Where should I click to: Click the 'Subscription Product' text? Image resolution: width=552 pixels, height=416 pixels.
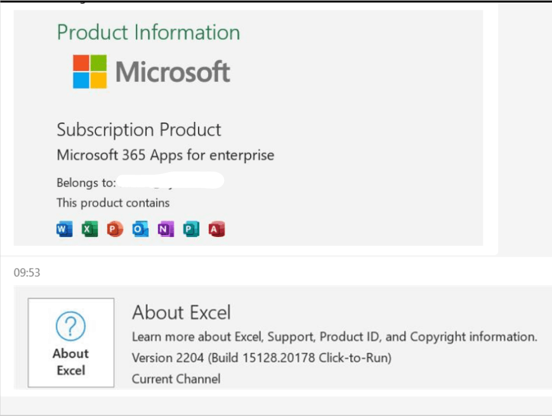(x=139, y=130)
